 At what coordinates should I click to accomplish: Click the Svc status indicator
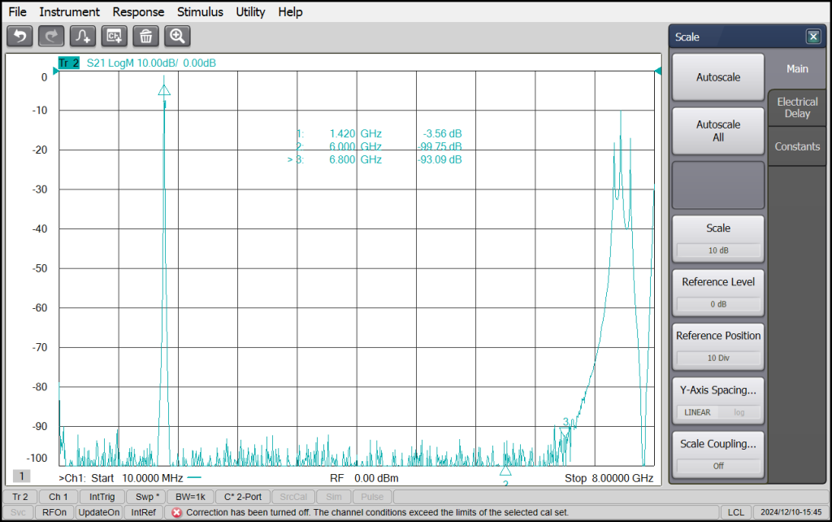[18, 512]
